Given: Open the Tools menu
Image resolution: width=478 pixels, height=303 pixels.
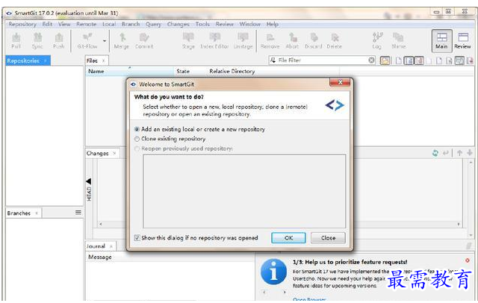Looking at the screenshot, I should click(202, 24).
